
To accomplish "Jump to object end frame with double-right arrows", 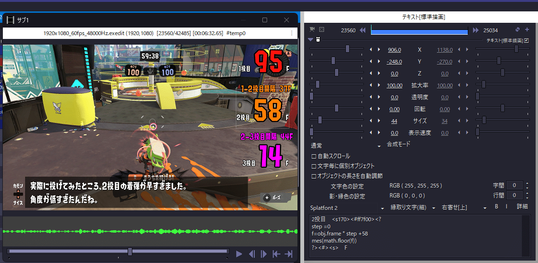I will (x=475, y=30).
